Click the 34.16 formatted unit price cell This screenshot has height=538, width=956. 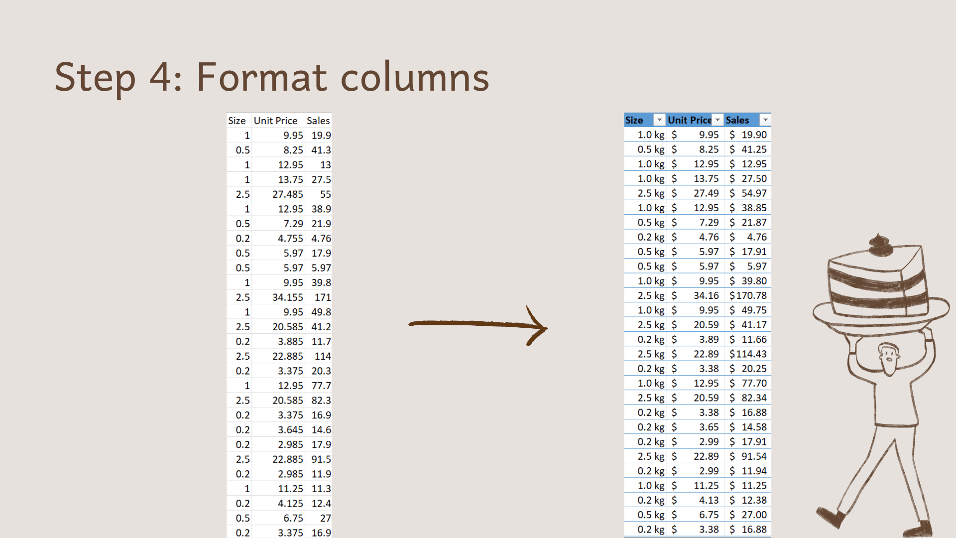[706, 296]
